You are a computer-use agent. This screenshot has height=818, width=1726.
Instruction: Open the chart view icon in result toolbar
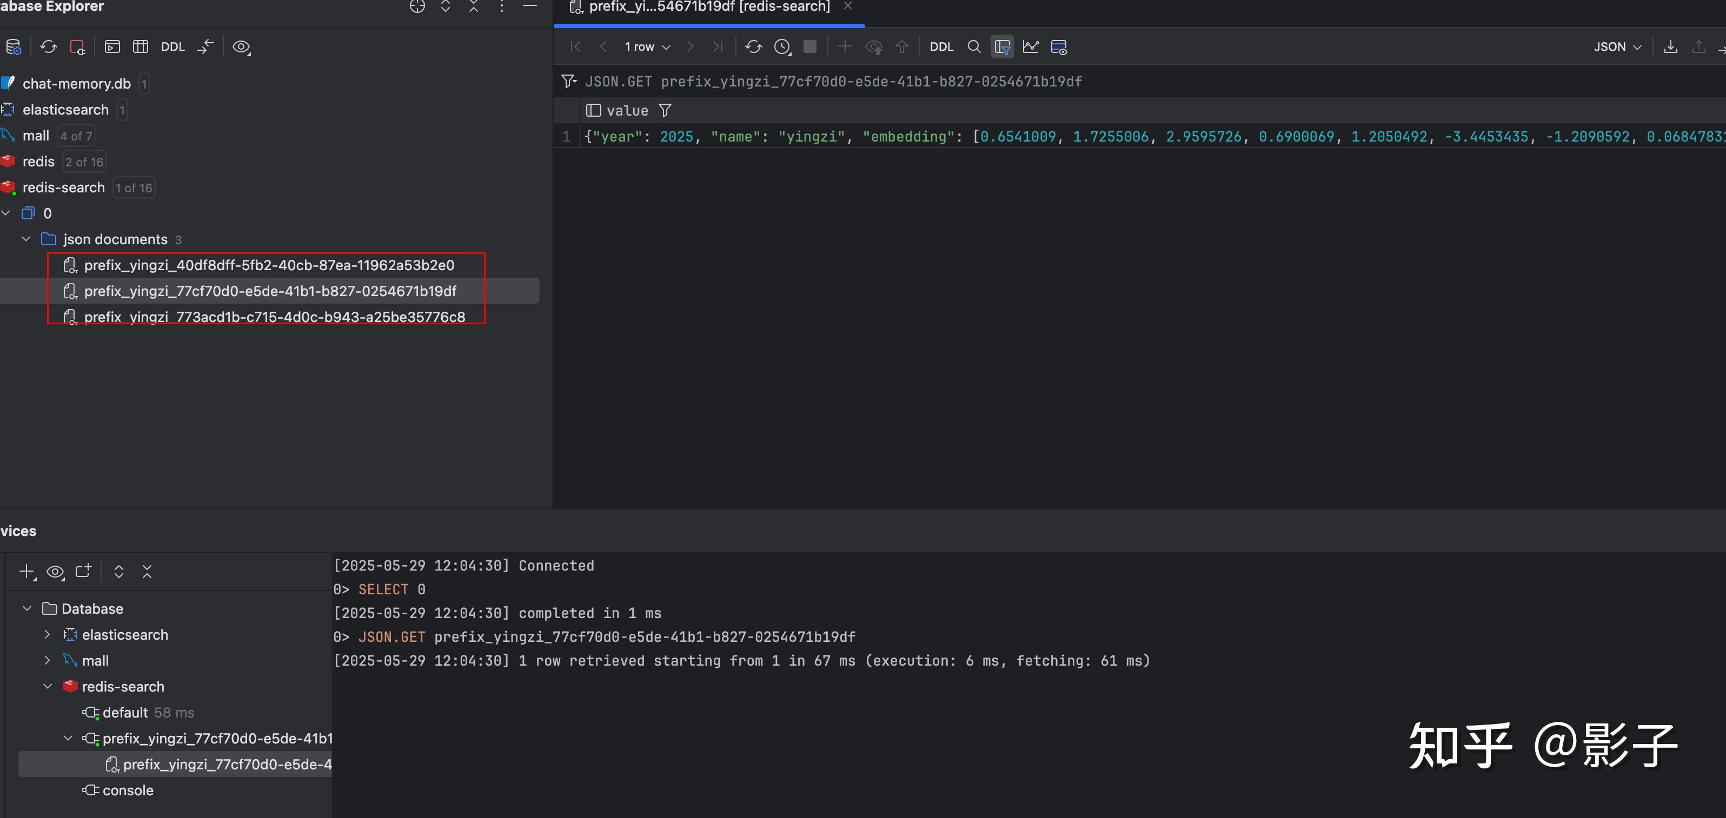[1031, 47]
